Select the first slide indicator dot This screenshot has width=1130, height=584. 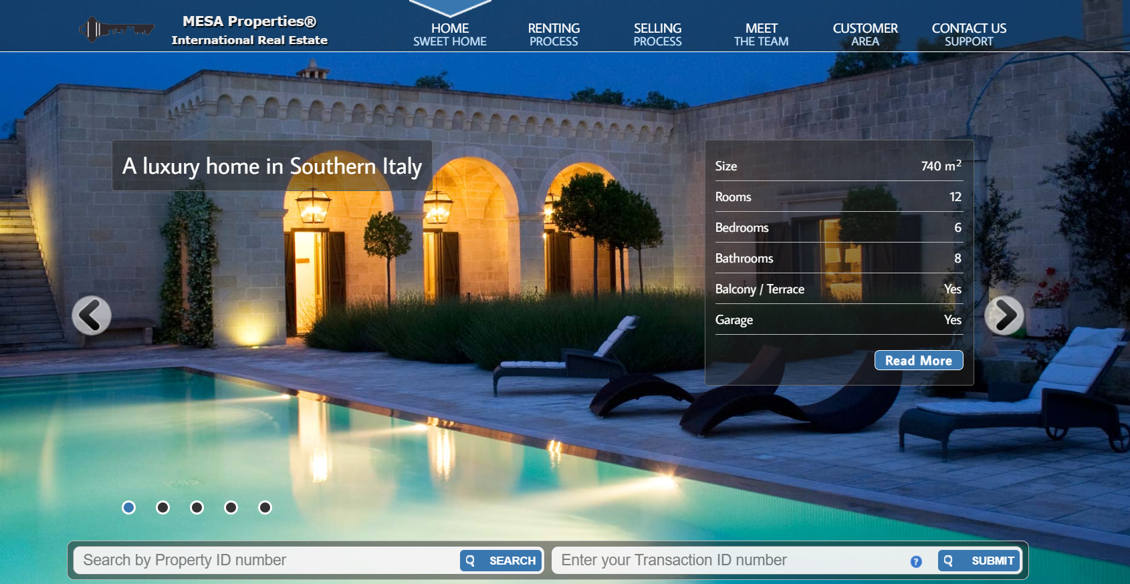(129, 508)
